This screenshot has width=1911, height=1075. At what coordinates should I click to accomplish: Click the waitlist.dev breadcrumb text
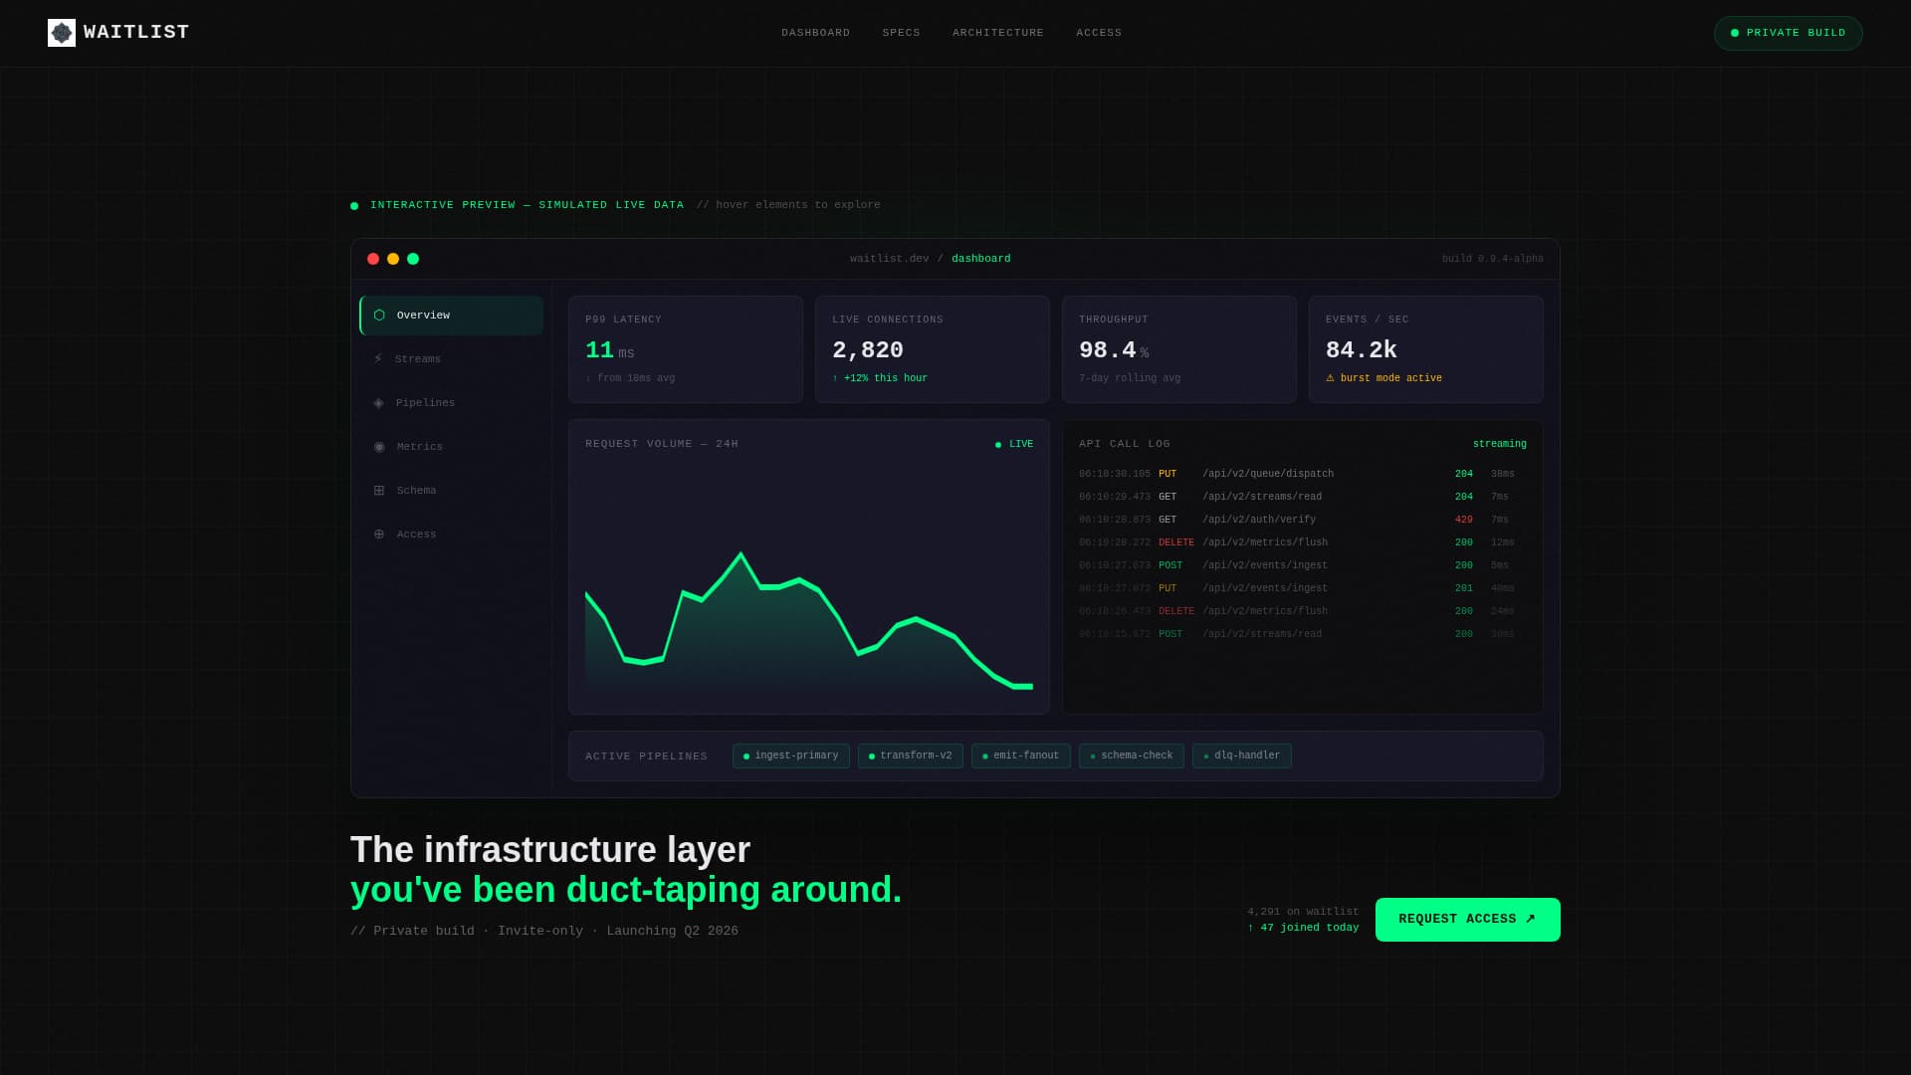coord(889,259)
